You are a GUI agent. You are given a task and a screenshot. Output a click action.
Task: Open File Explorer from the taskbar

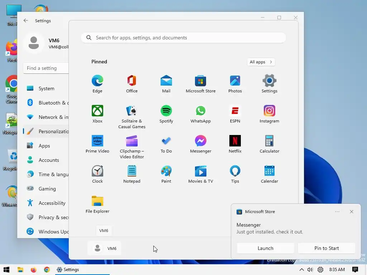pyautogui.click(x=20, y=270)
